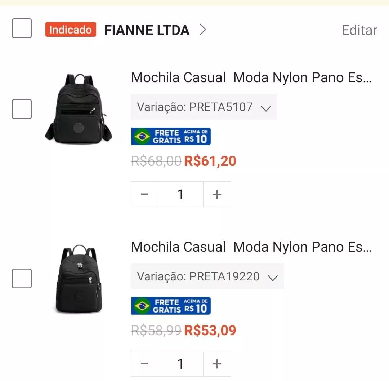Increase quantity of the R$61,20 backpack
This screenshot has width=389, height=381.
click(217, 194)
